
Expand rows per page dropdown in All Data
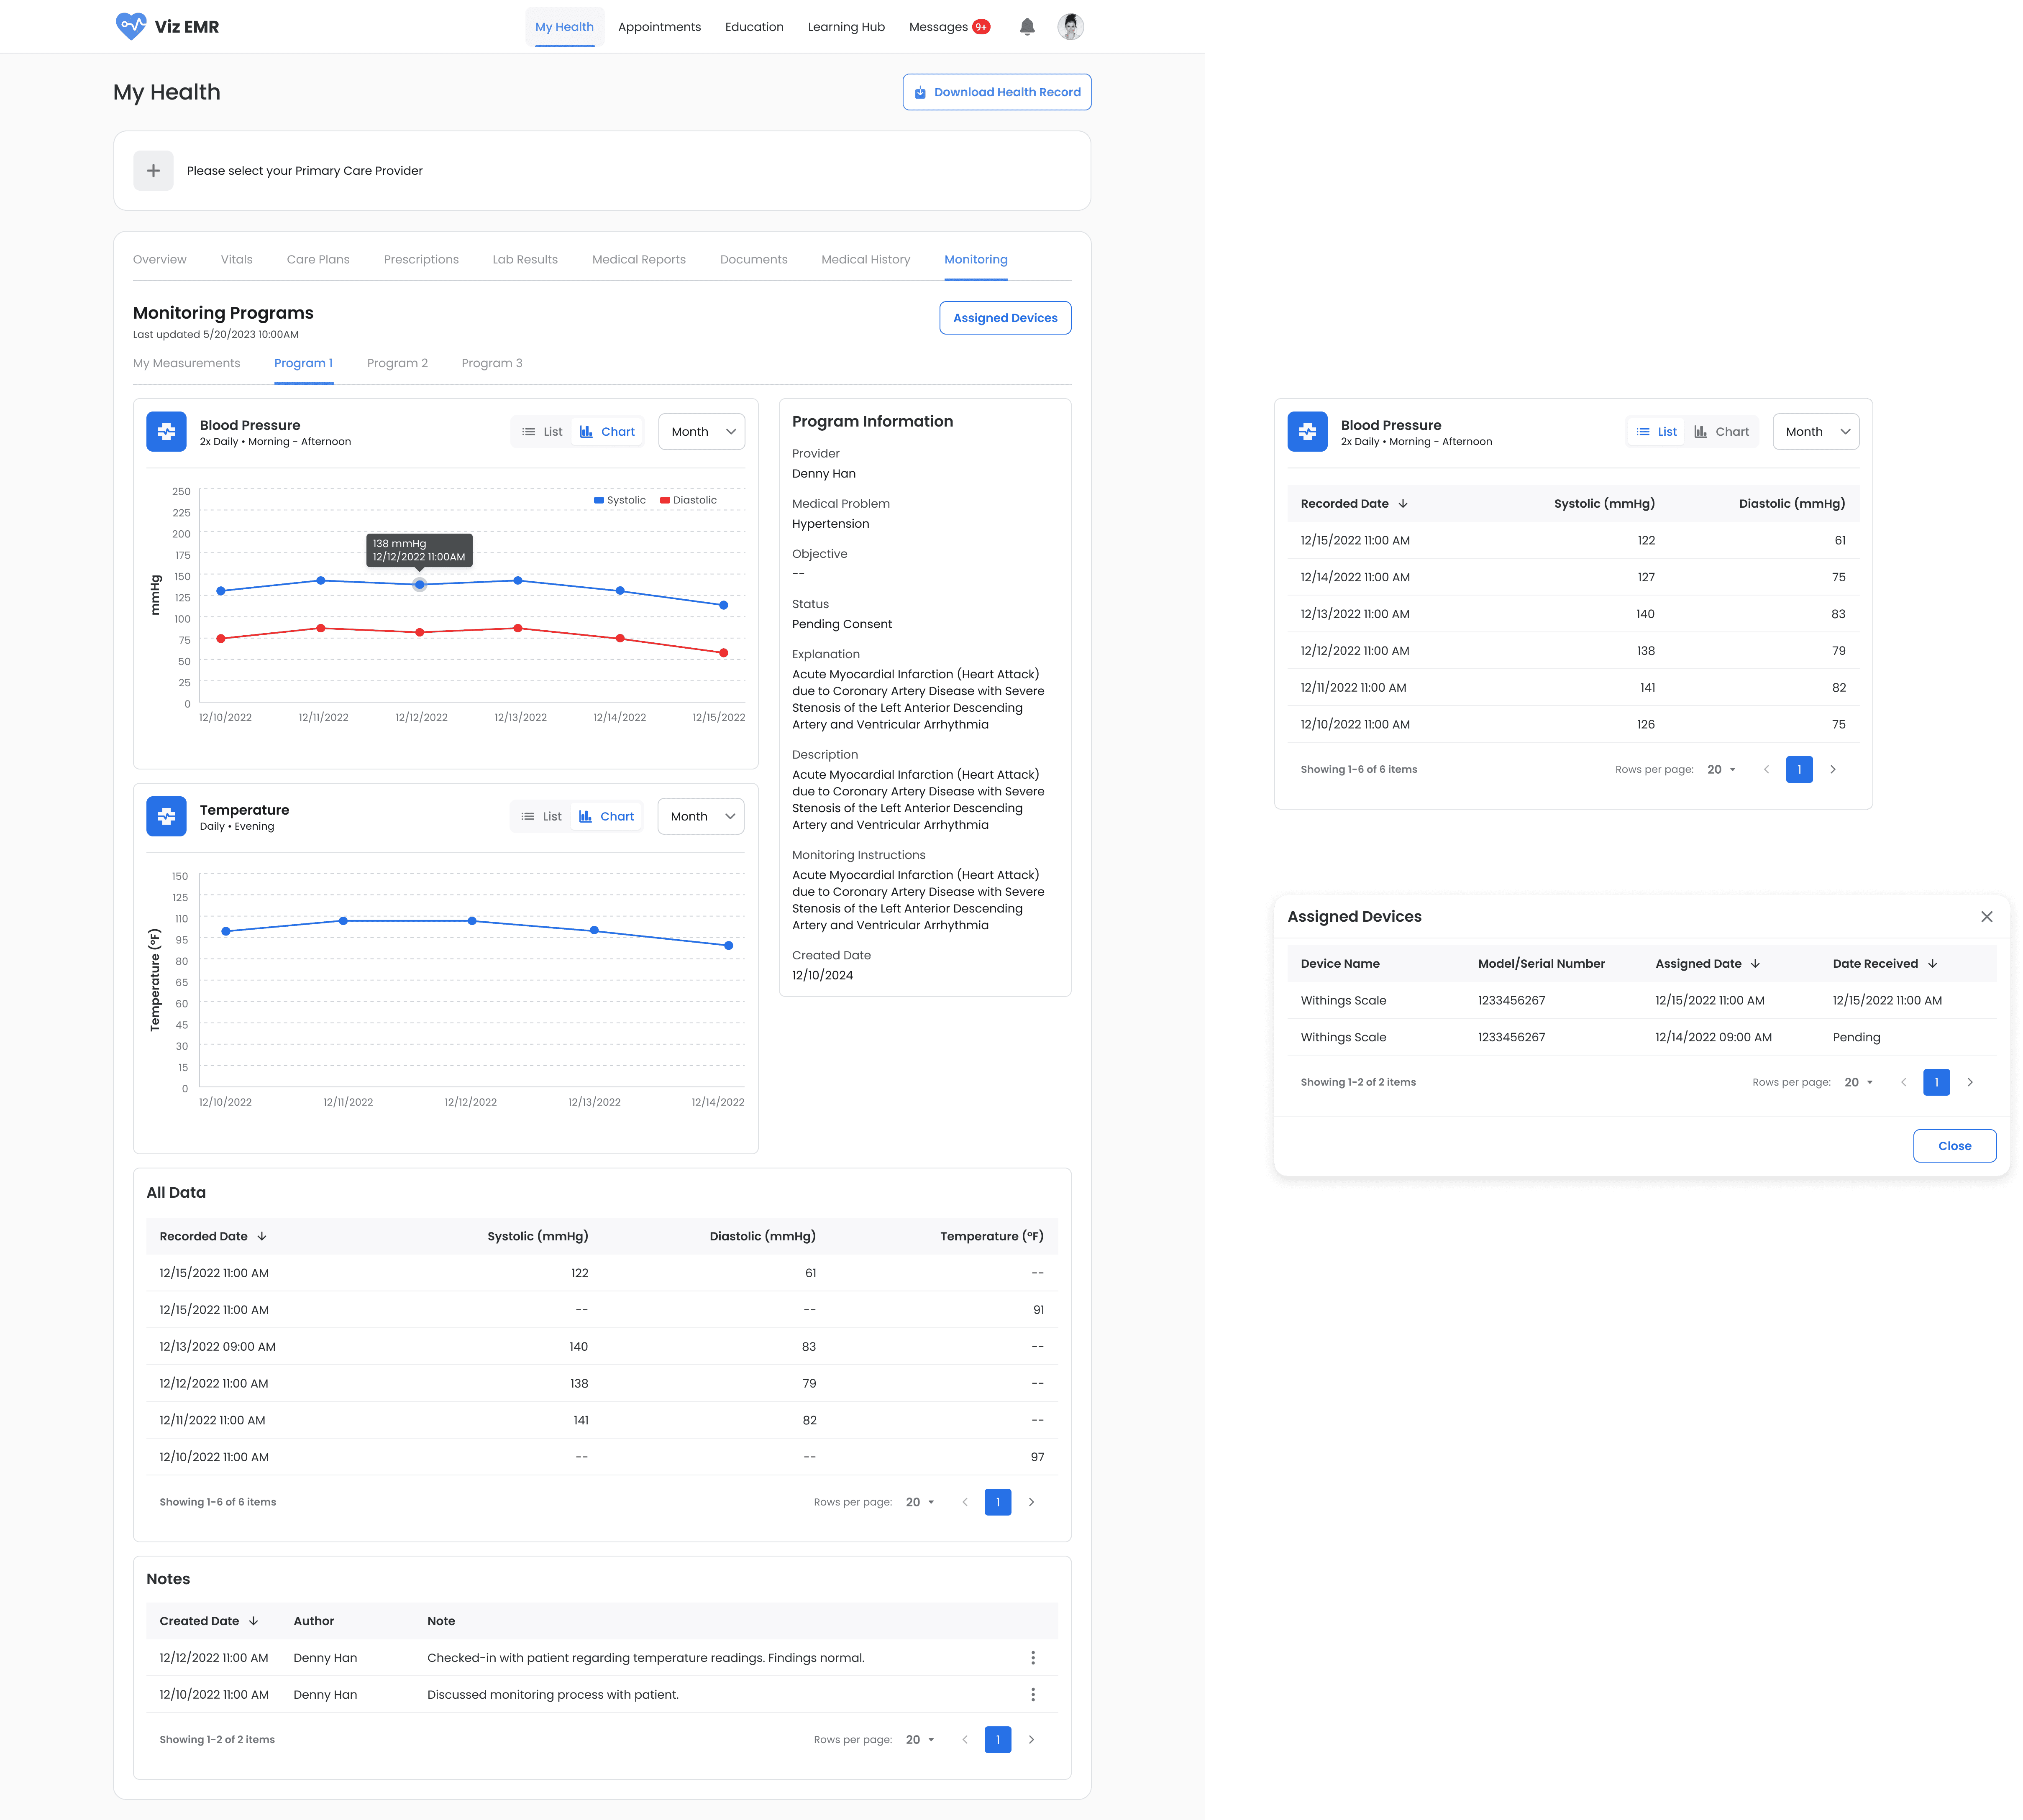pyautogui.click(x=920, y=1502)
